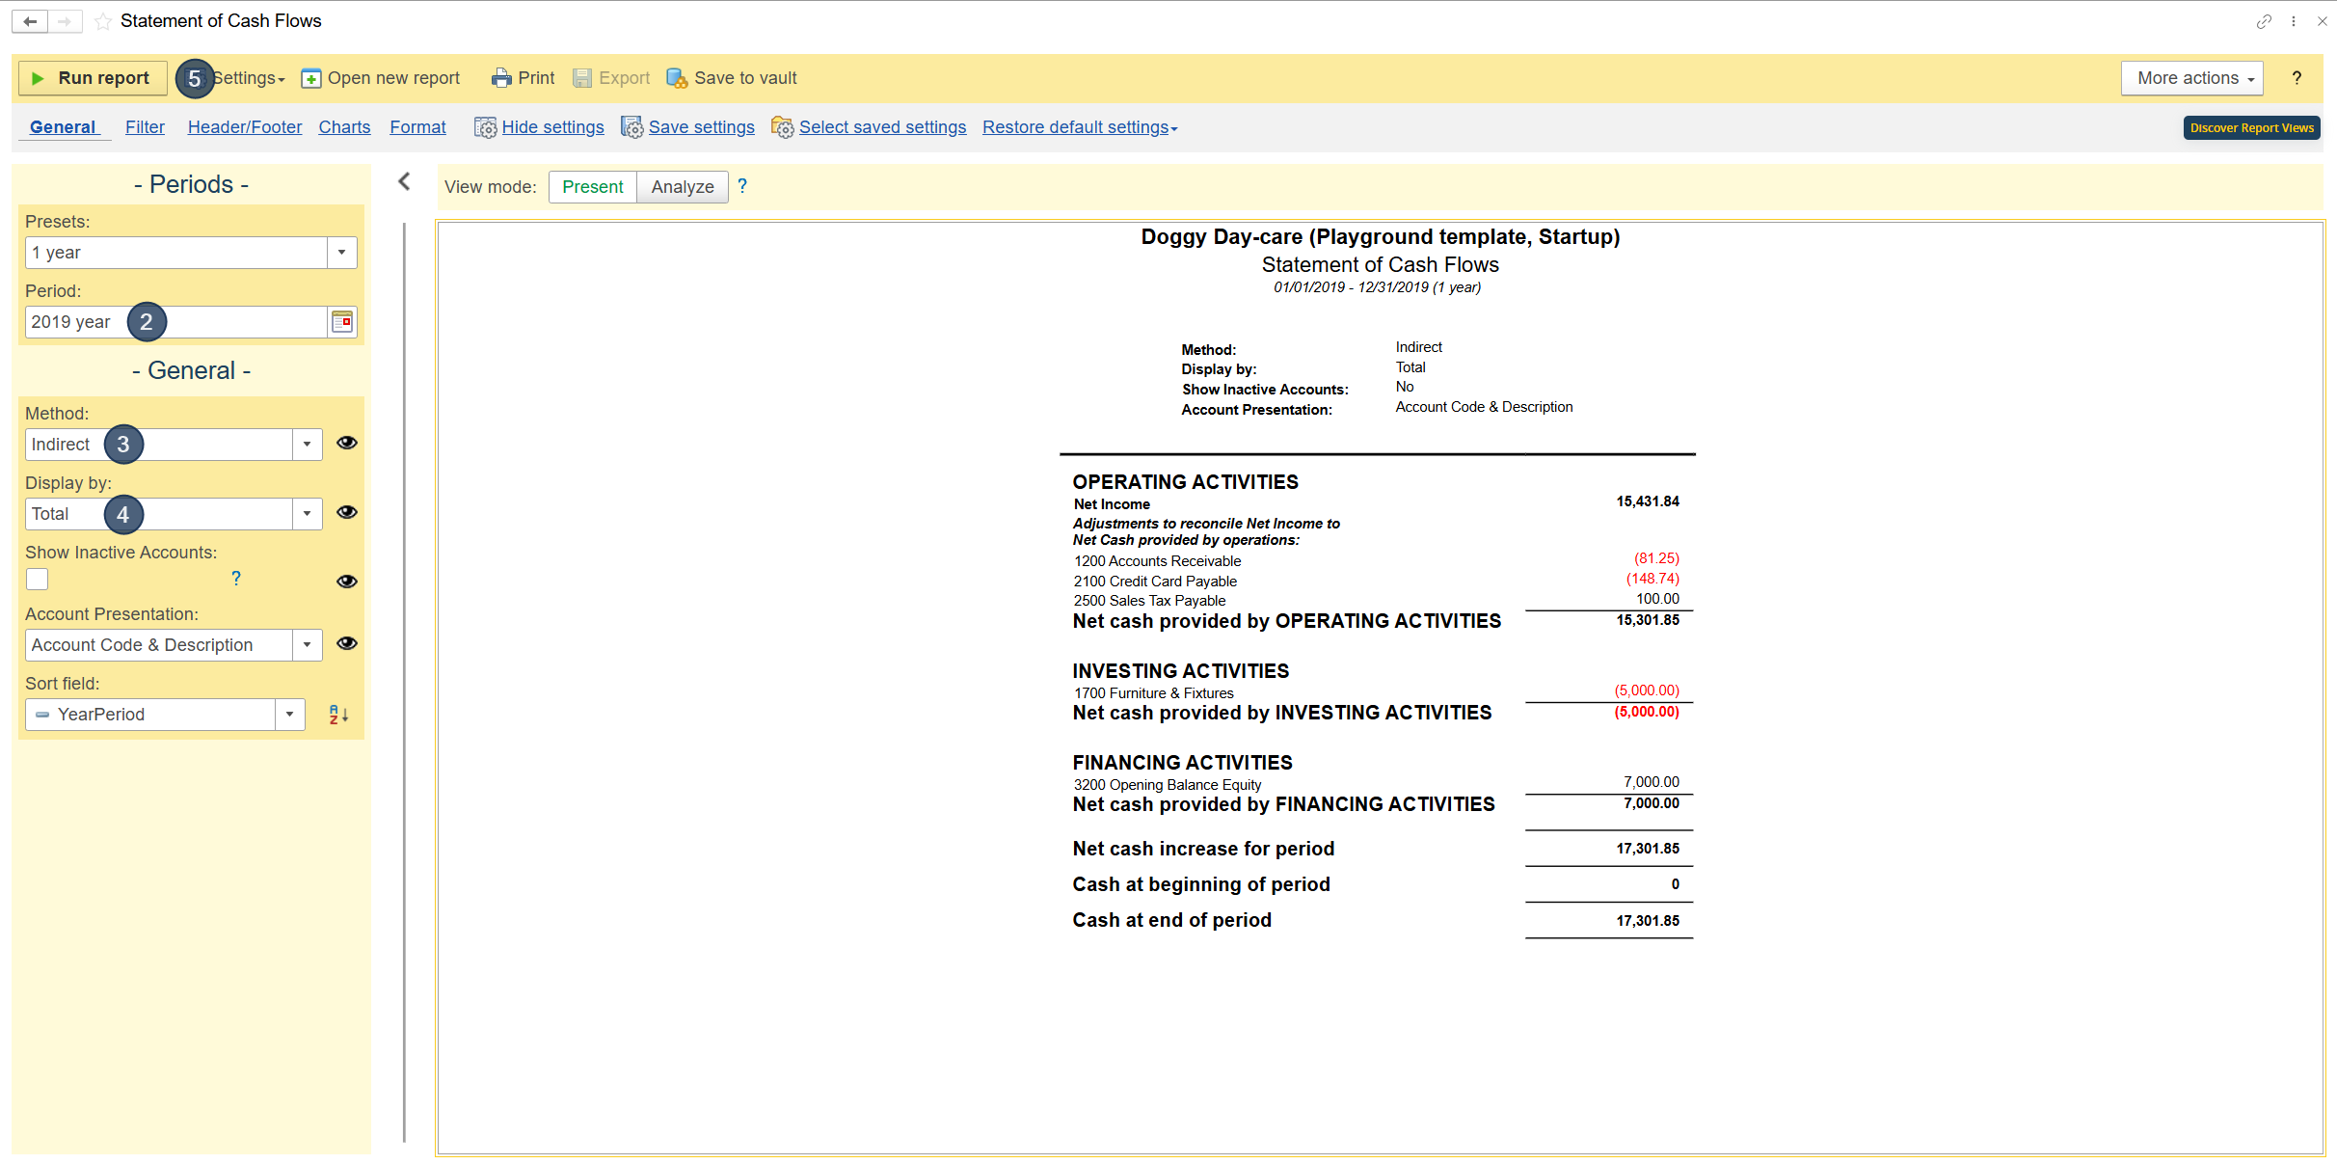Expand the Presets dropdown
The image size is (2337, 1164).
pos(341,253)
